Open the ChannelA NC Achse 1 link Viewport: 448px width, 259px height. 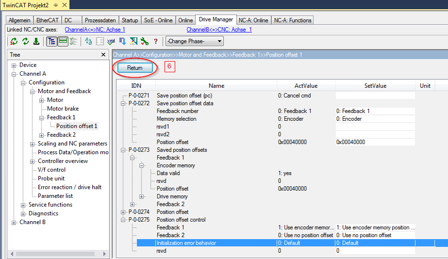tap(95, 30)
